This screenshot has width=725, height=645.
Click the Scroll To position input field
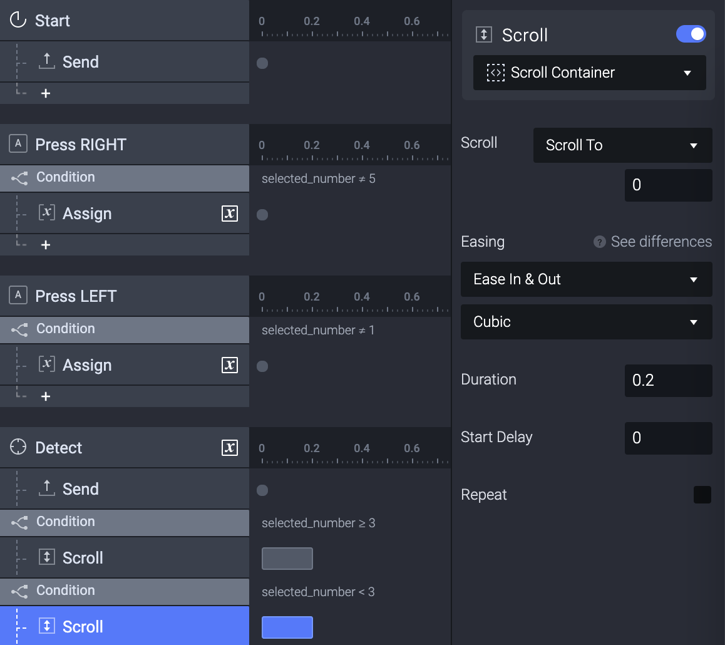(668, 185)
